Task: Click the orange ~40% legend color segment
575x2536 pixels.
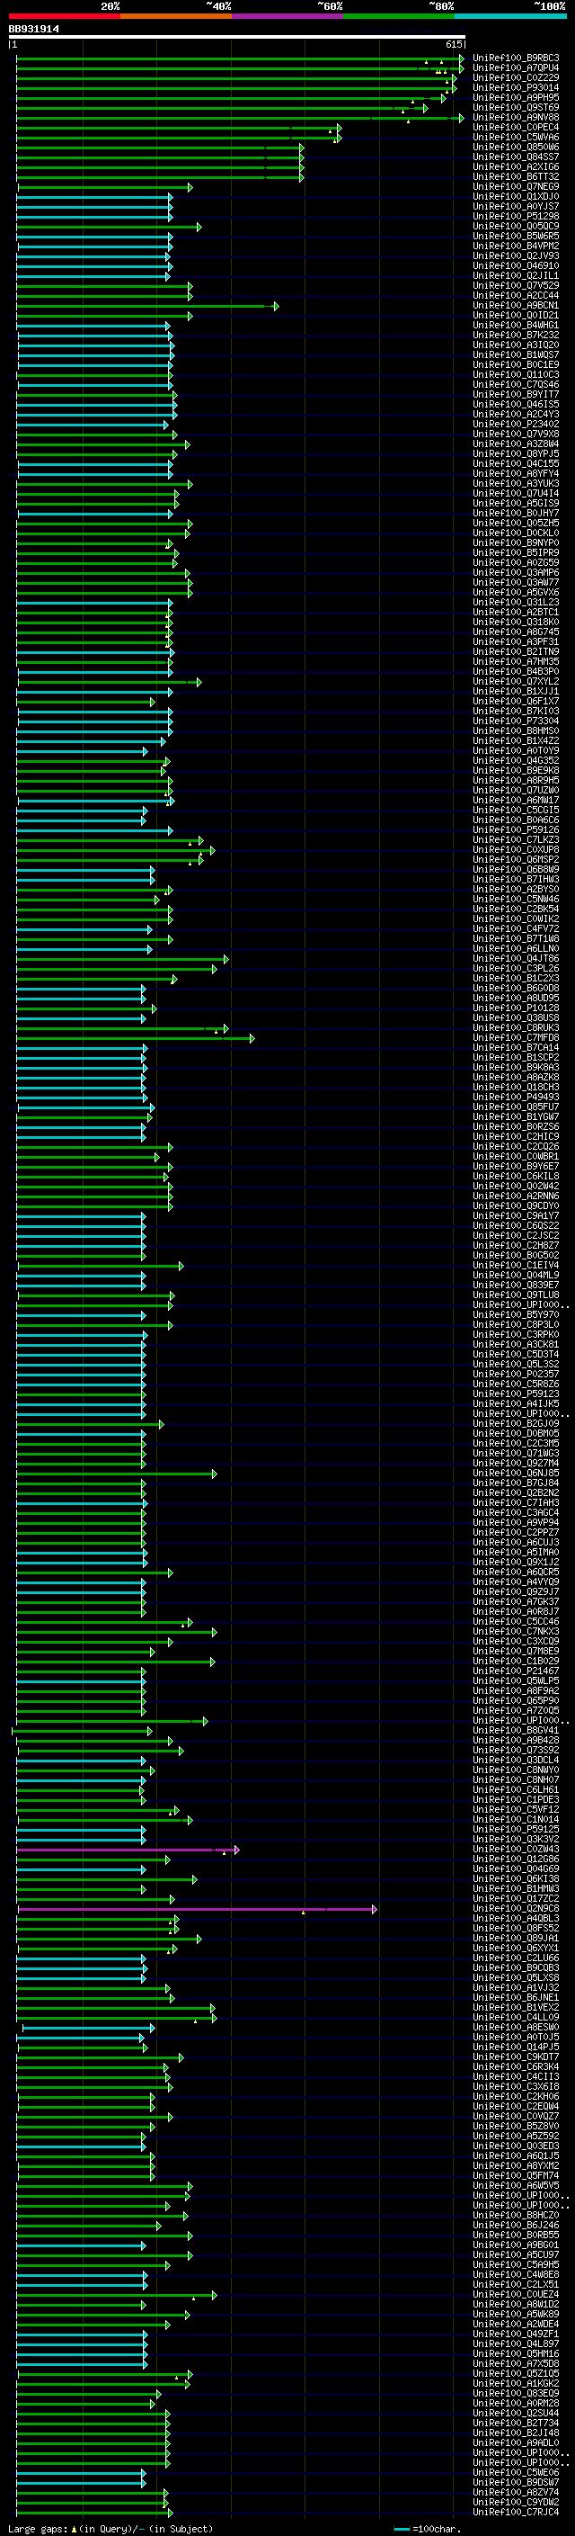Action: [x=176, y=16]
